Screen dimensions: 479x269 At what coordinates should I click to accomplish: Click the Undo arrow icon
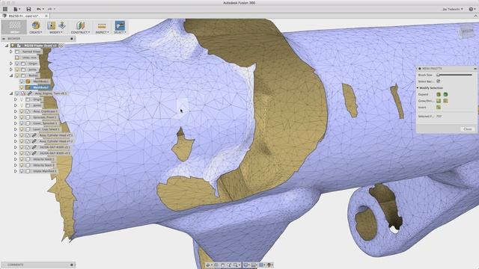click(39, 9)
